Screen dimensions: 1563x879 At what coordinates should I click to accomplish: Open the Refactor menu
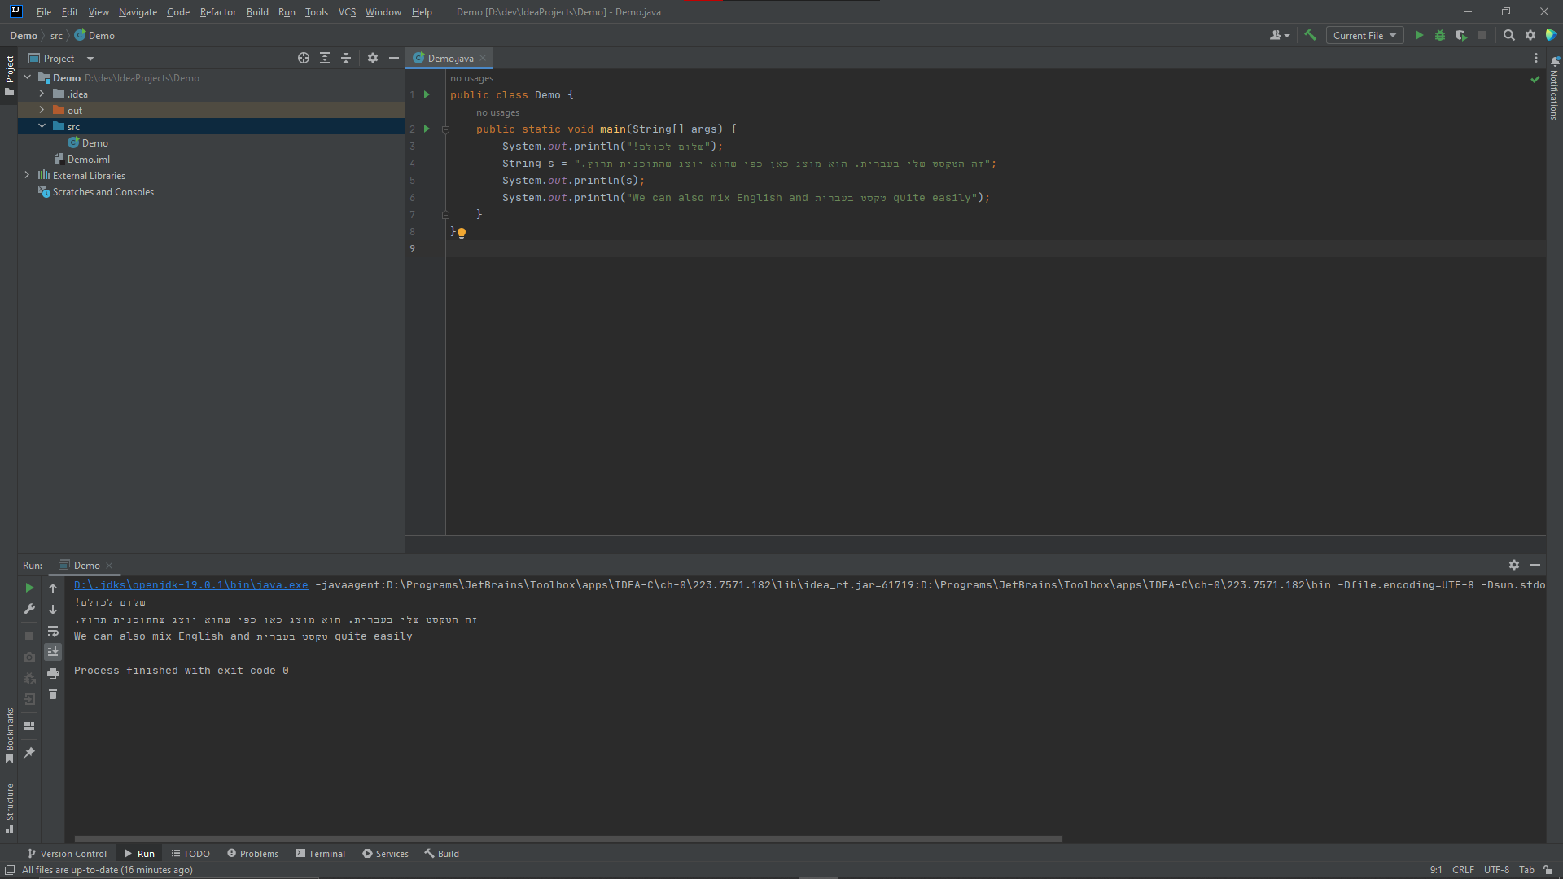pyautogui.click(x=217, y=12)
